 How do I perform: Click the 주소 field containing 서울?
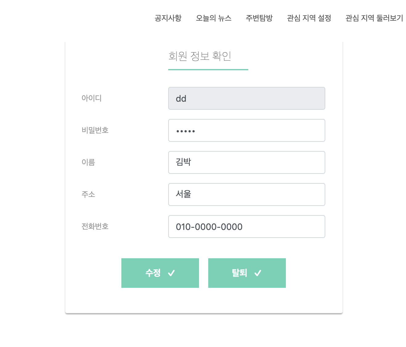click(246, 194)
